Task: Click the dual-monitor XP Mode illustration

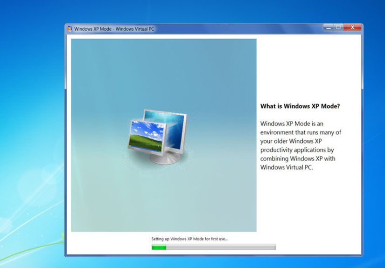Action: (x=158, y=136)
